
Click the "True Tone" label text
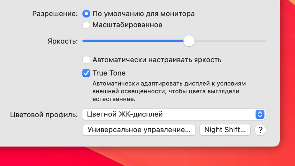tap(109, 73)
